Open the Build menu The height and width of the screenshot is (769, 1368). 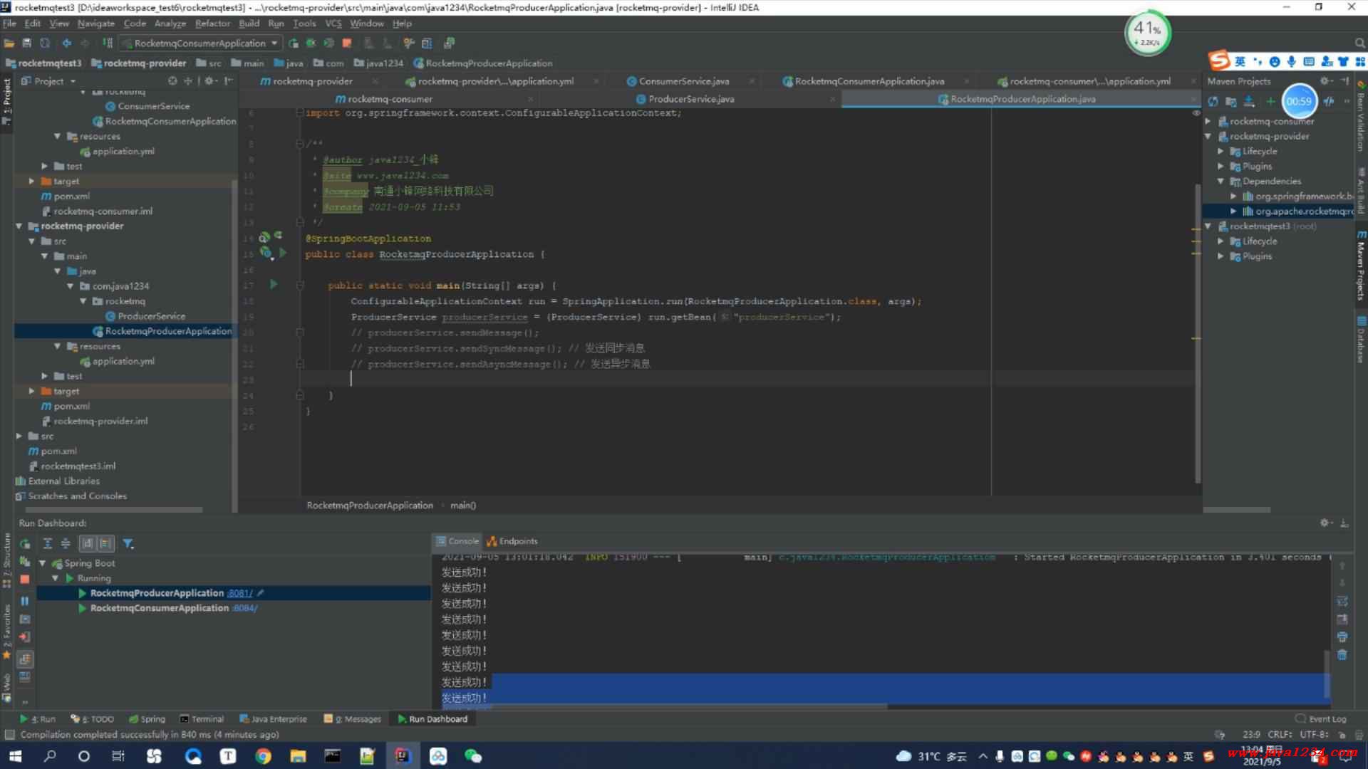click(249, 23)
